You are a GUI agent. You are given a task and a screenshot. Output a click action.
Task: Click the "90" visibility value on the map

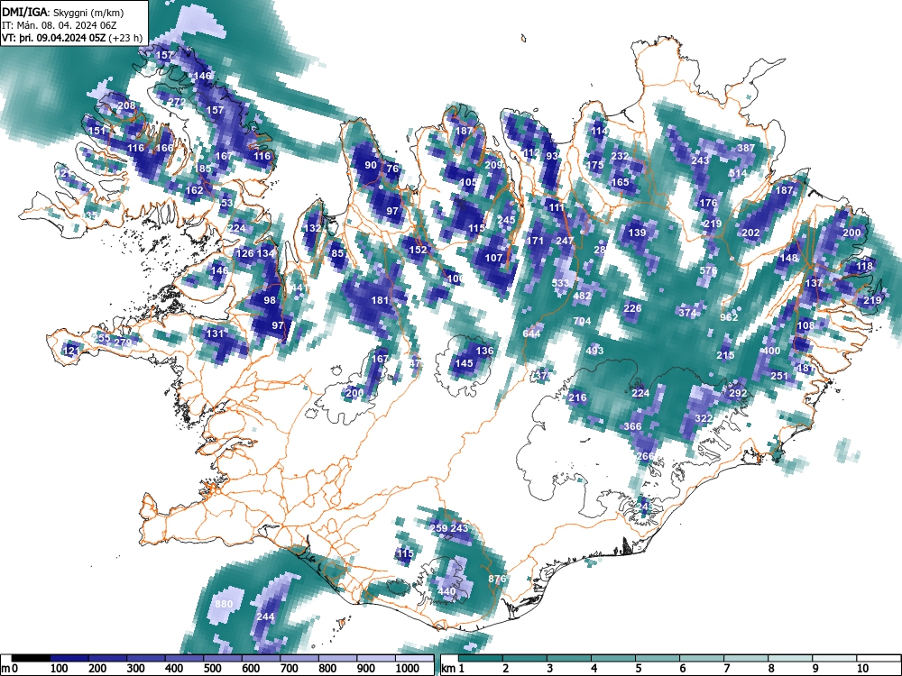pos(371,166)
